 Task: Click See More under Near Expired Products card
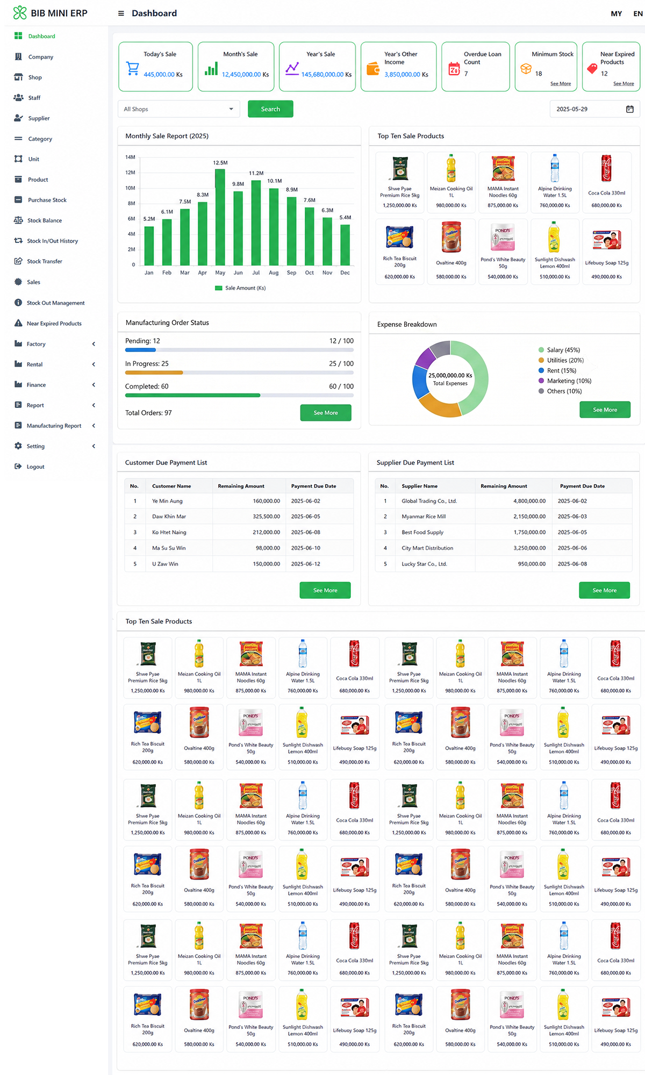pos(623,84)
